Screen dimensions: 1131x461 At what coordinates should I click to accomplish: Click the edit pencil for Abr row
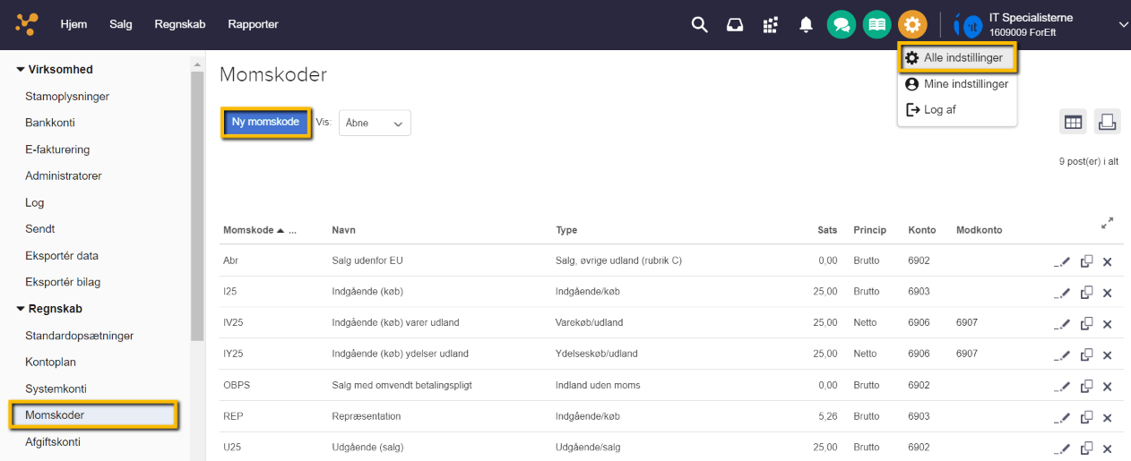click(x=1062, y=261)
